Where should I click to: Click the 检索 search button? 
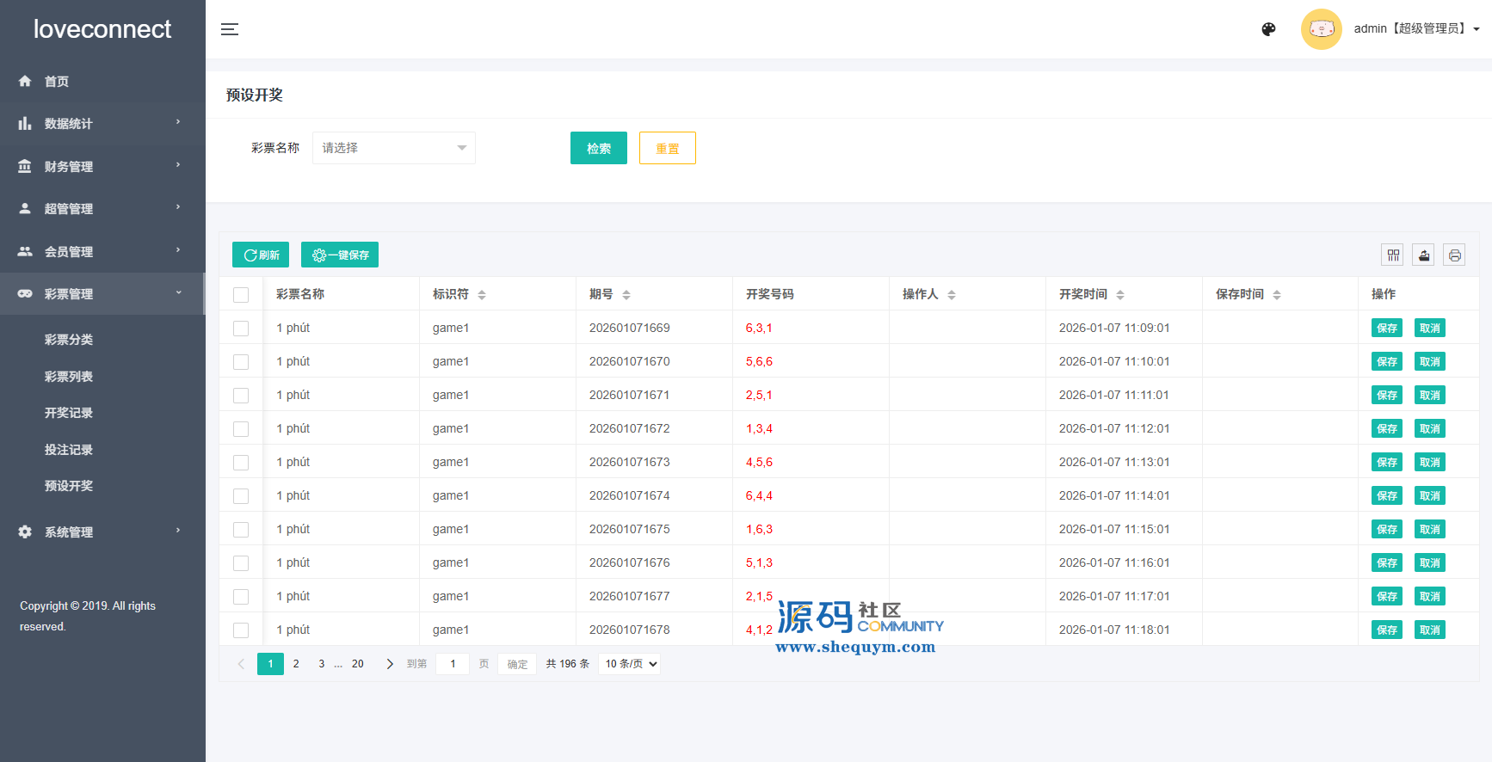coord(598,148)
